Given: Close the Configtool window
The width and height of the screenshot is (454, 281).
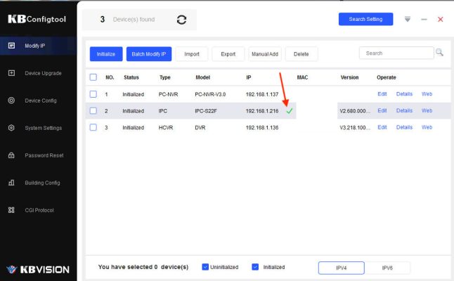Looking at the screenshot, I should pos(441,20).
